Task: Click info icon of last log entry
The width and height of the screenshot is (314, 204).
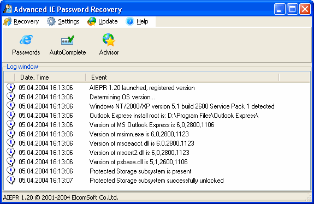Action: pos(11,180)
